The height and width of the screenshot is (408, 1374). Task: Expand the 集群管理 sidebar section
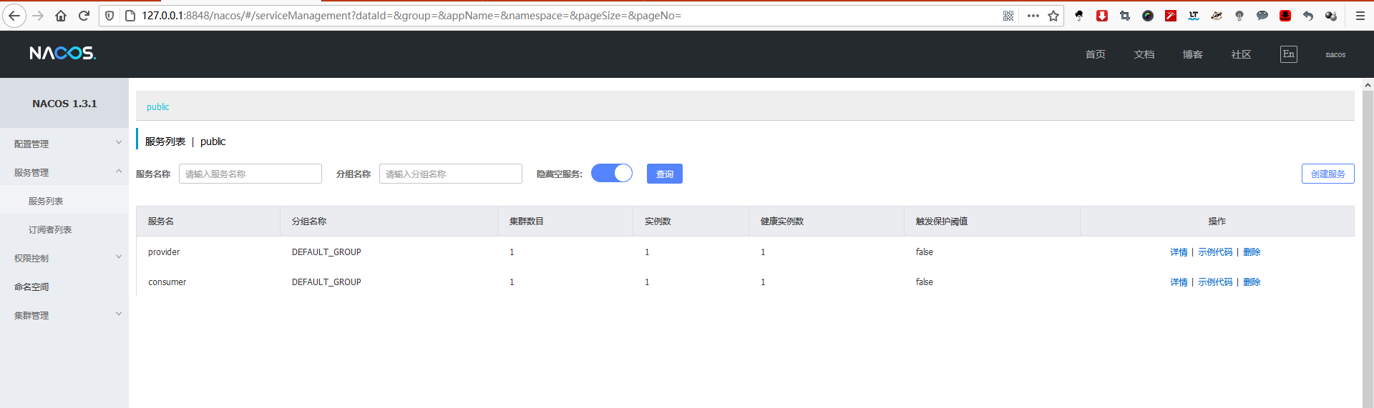(64, 315)
